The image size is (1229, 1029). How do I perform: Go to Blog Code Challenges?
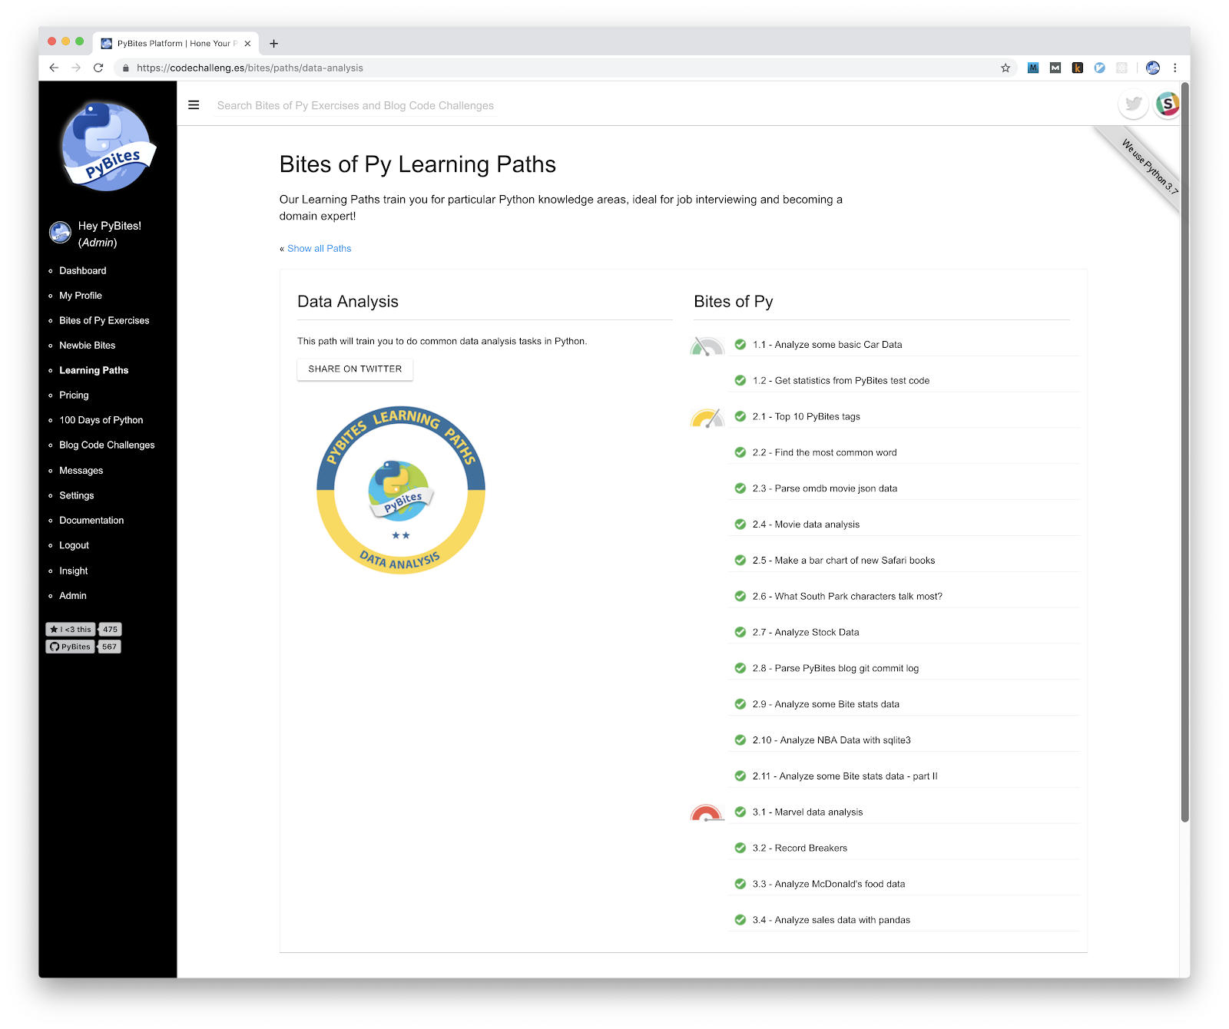pyautogui.click(x=107, y=445)
